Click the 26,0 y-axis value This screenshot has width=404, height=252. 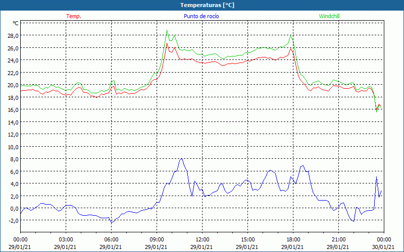click(x=13, y=48)
